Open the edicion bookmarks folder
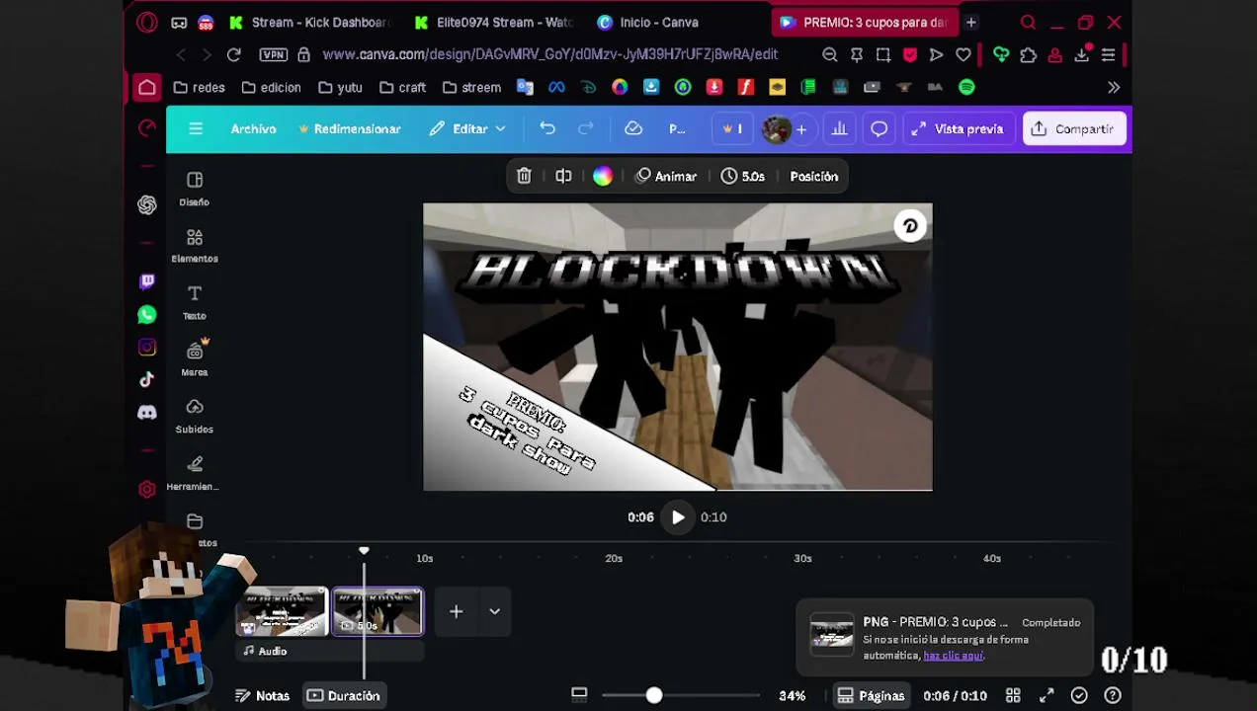This screenshot has width=1257, height=711. (271, 88)
